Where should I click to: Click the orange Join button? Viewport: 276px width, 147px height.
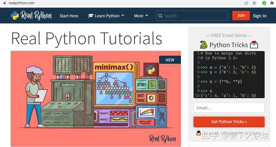[241, 15]
